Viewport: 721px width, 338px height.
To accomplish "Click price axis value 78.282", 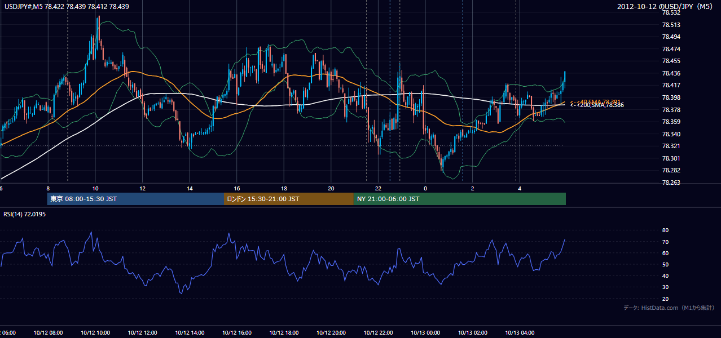I will (x=671, y=170).
